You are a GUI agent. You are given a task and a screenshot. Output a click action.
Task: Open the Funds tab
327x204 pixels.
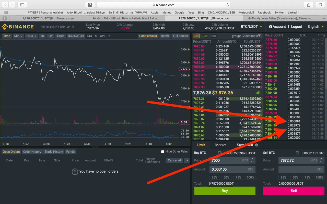tap(71, 152)
